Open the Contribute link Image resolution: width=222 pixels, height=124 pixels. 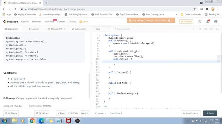116,113
